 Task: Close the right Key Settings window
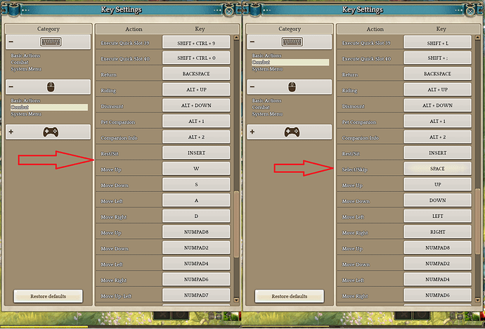[470, 11]
